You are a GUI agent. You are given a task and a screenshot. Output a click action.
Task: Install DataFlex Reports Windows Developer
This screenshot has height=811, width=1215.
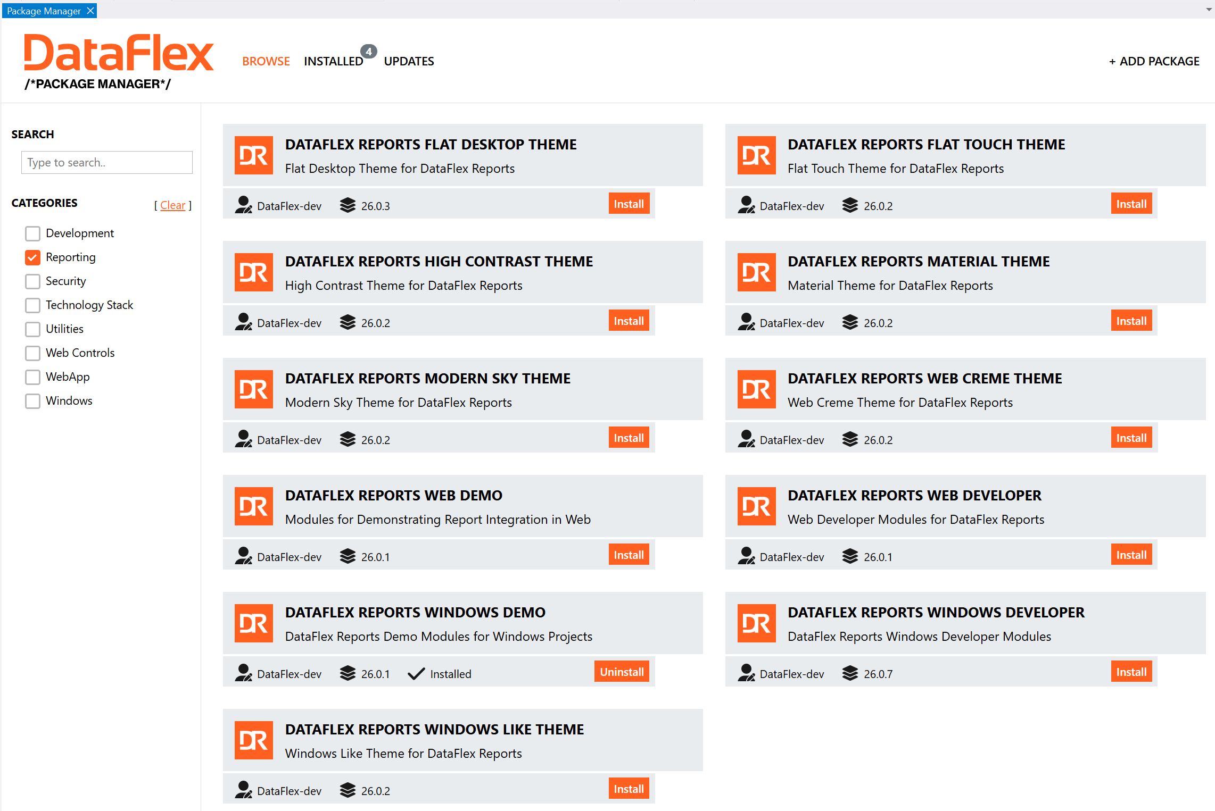tap(1131, 672)
